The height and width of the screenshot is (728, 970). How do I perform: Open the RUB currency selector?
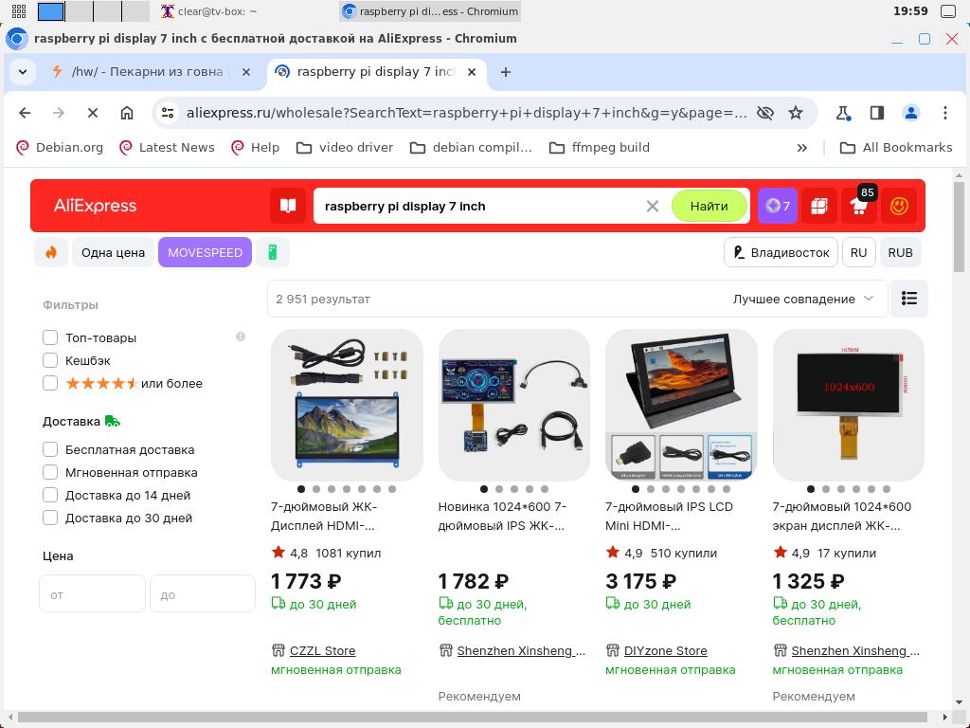tap(900, 252)
